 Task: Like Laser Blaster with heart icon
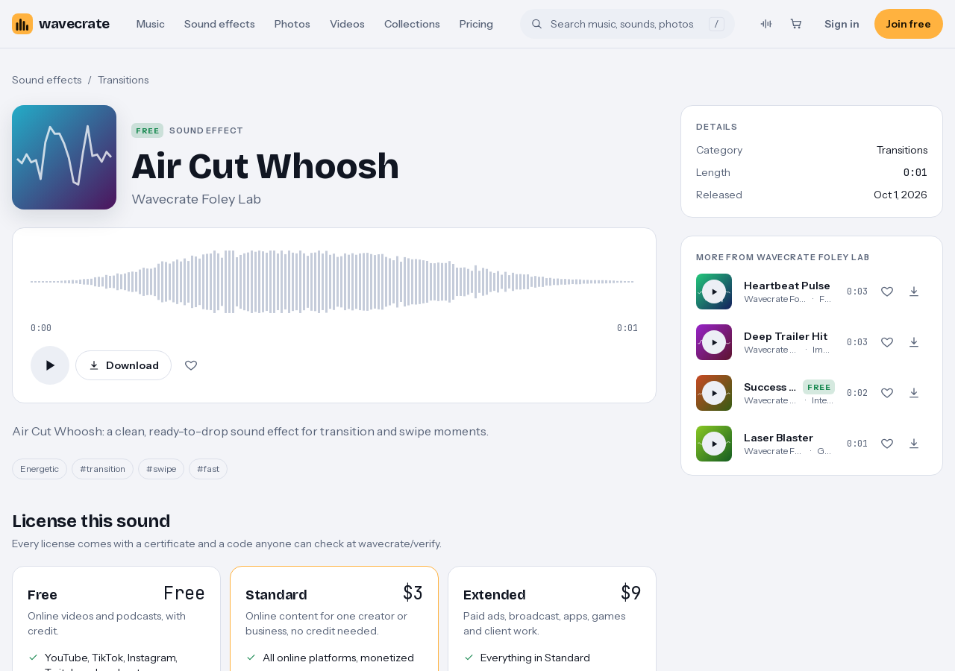(x=887, y=444)
